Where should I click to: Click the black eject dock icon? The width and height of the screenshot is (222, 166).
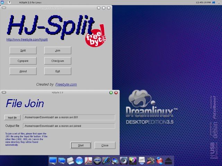pos(168,161)
